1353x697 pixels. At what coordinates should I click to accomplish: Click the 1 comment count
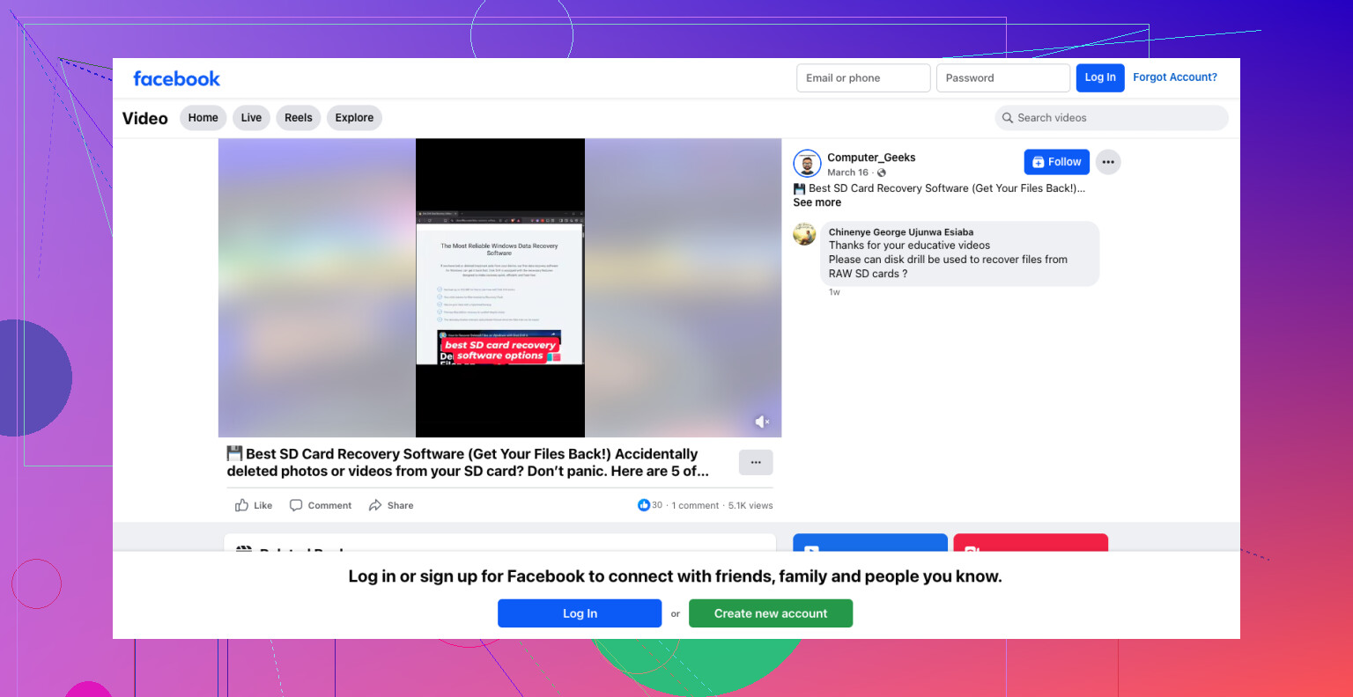tap(696, 505)
